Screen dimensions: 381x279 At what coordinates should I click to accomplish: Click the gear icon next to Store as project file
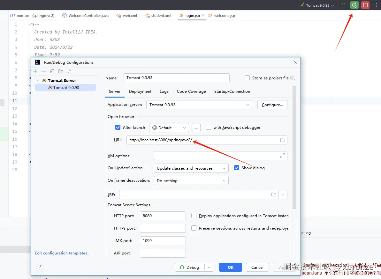tap(293, 78)
